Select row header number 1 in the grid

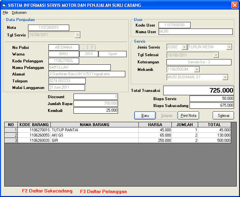click(11, 130)
